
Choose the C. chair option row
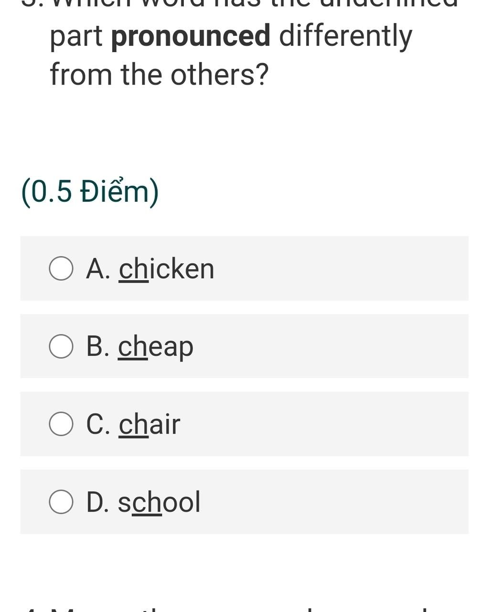(x=244, y=424)
